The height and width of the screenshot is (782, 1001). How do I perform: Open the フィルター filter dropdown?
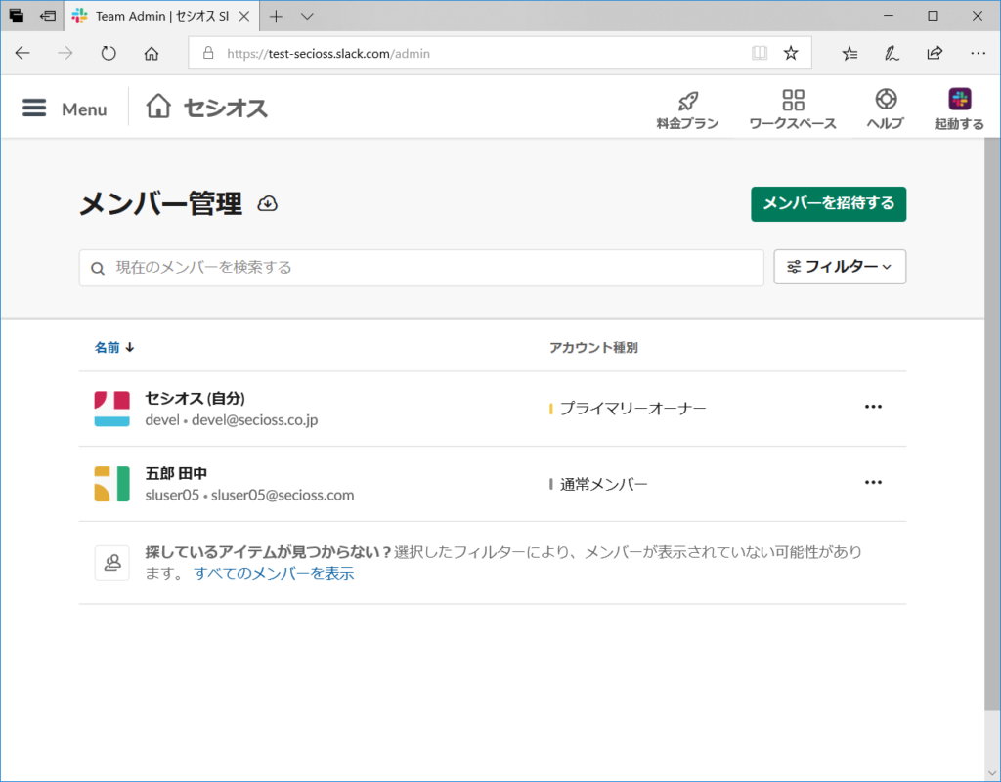tap(840, 267)
